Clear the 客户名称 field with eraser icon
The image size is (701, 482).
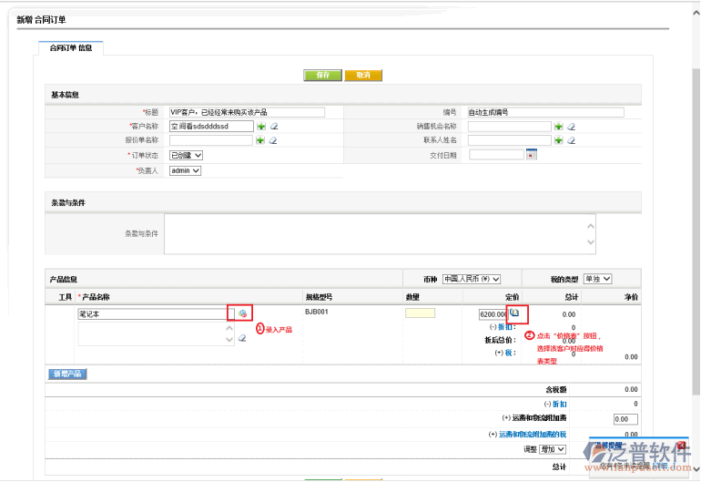pyautogui.click(x=273, y=127)
